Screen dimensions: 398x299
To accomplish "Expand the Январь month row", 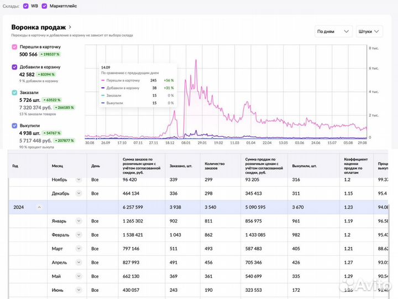I will click(79, 221).
